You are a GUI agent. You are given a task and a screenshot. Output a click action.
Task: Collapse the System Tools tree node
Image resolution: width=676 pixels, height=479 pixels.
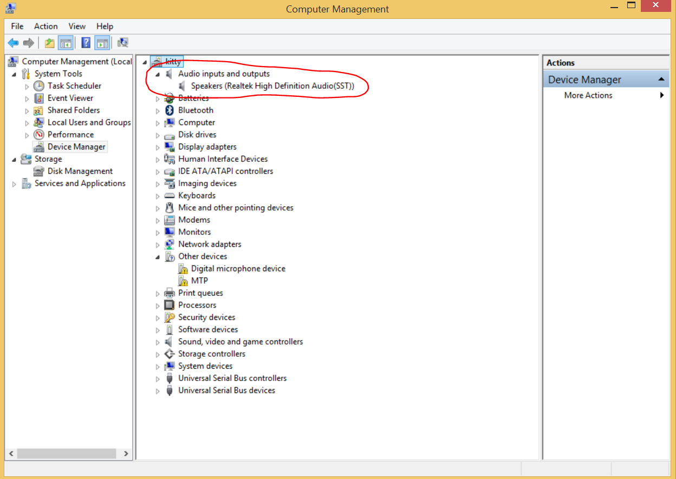point(14,74)
